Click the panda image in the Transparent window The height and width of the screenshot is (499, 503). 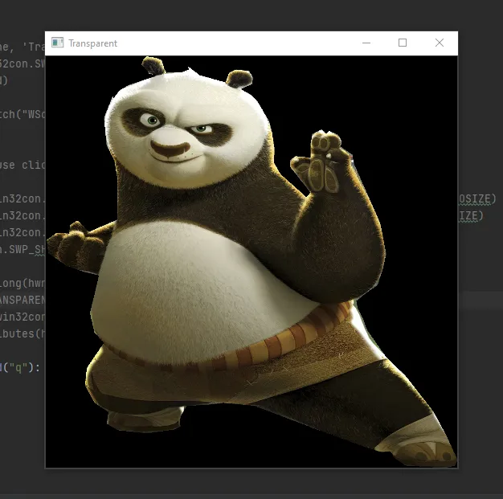tap(251, 261)
